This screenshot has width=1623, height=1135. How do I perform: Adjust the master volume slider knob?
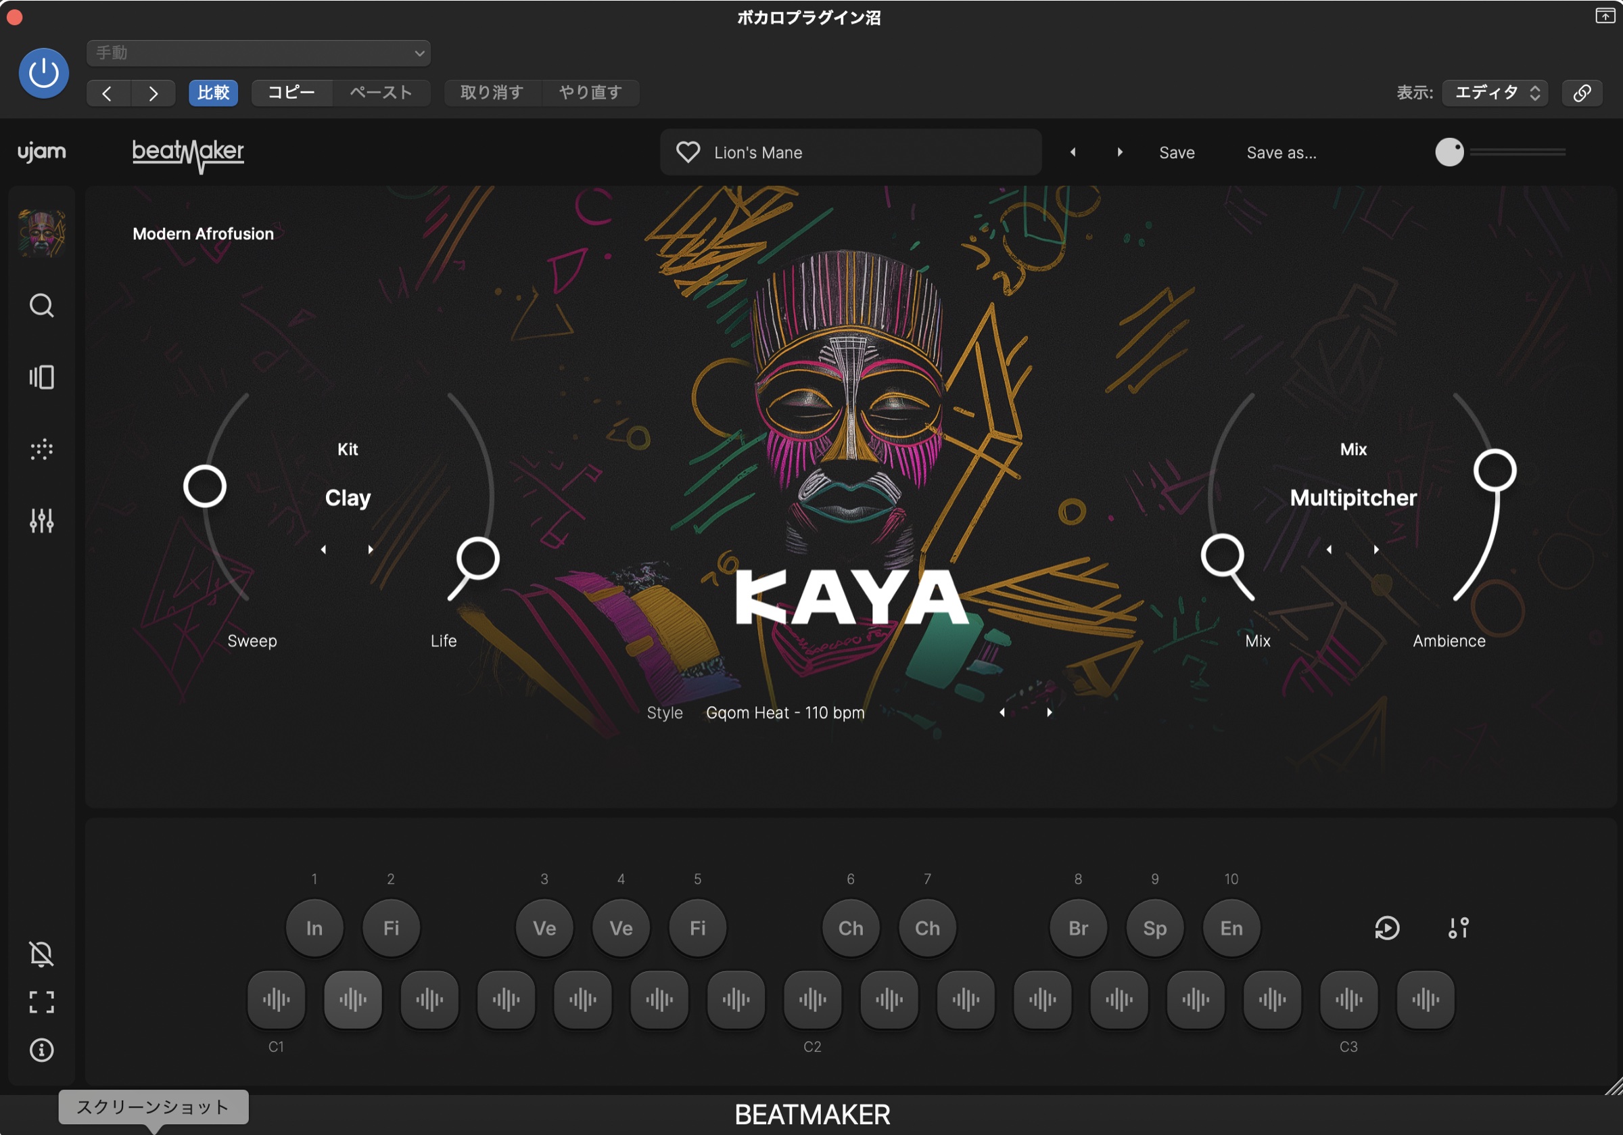1449,152
